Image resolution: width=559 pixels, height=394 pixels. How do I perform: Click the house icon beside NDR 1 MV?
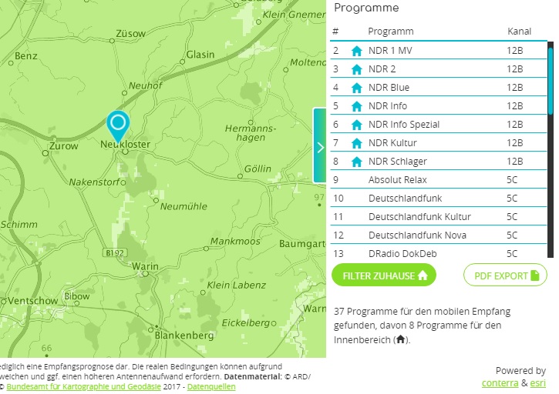[x=356, y=51]
